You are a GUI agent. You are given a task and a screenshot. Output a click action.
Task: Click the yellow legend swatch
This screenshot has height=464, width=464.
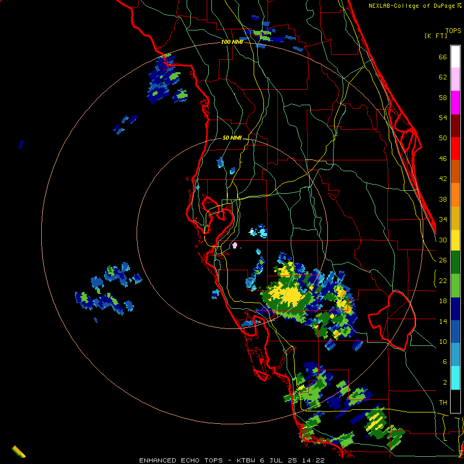click(455, 240)
